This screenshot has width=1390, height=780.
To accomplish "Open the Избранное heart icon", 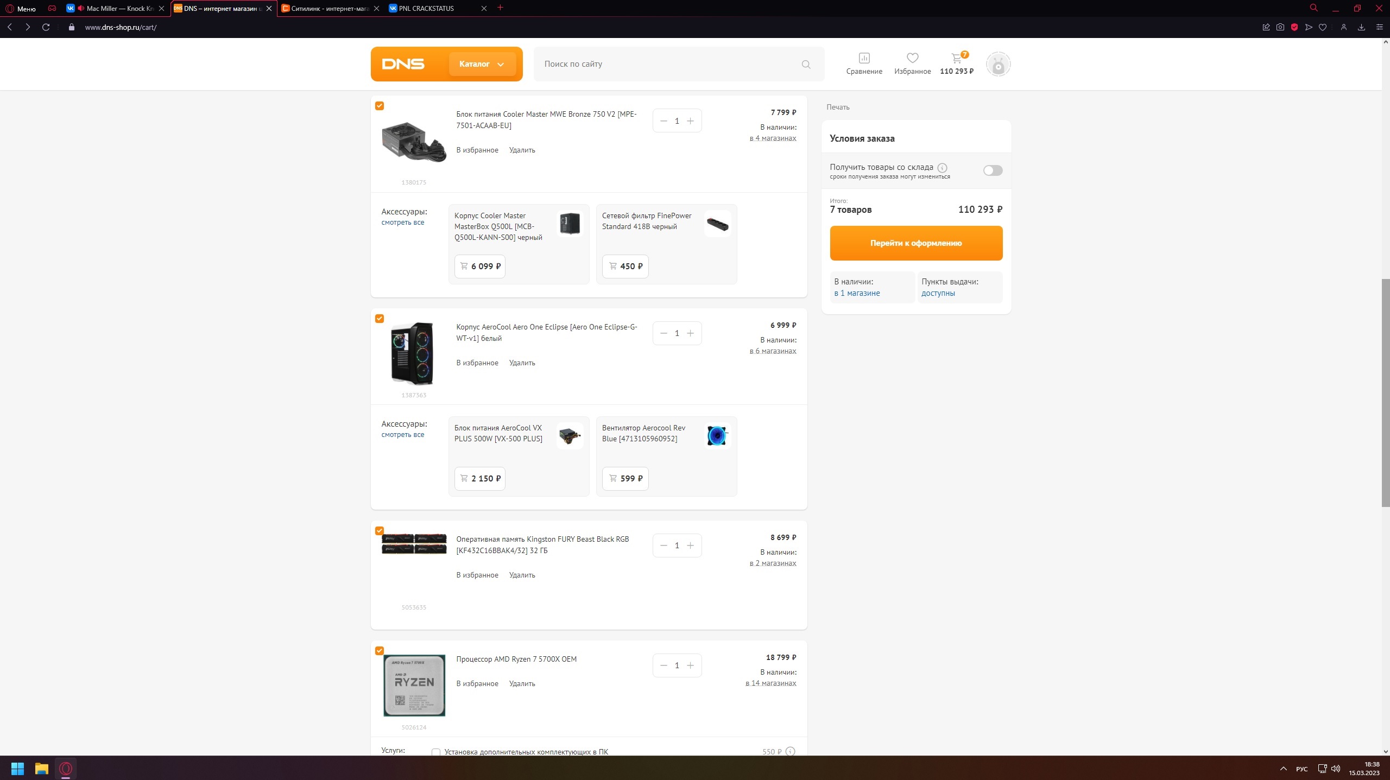I will click(912, 58).
